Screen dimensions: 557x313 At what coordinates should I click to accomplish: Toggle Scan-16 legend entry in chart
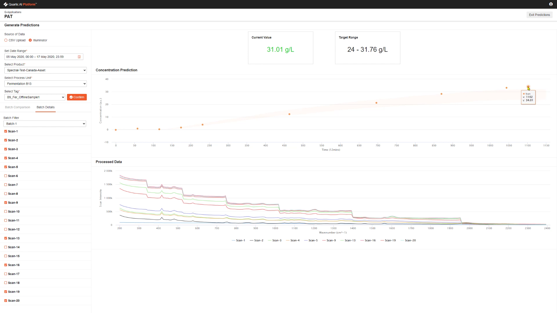[x=368, y=240]
